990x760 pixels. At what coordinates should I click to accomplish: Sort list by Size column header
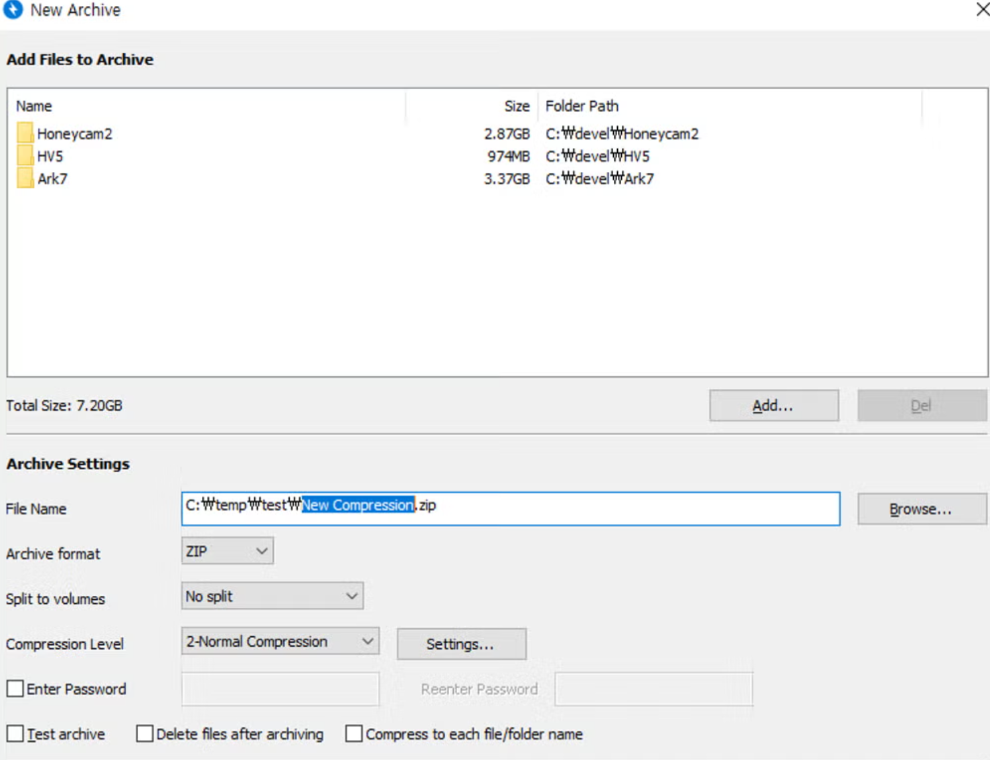(x=517, y=106)
